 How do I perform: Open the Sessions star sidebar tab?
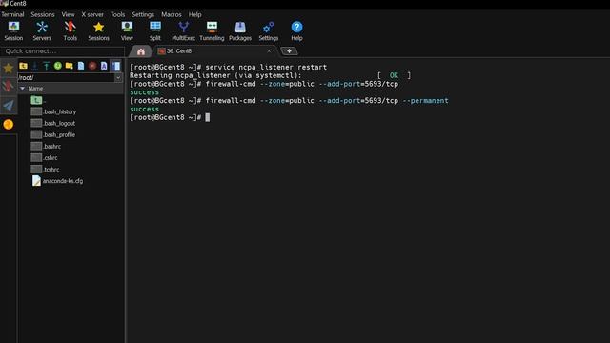coord(9,68)
